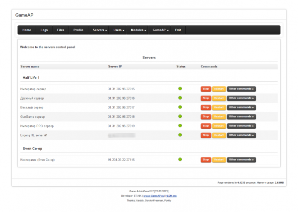
Task: Click green status dot for Дружный сервер
Action: coord(180,98)
